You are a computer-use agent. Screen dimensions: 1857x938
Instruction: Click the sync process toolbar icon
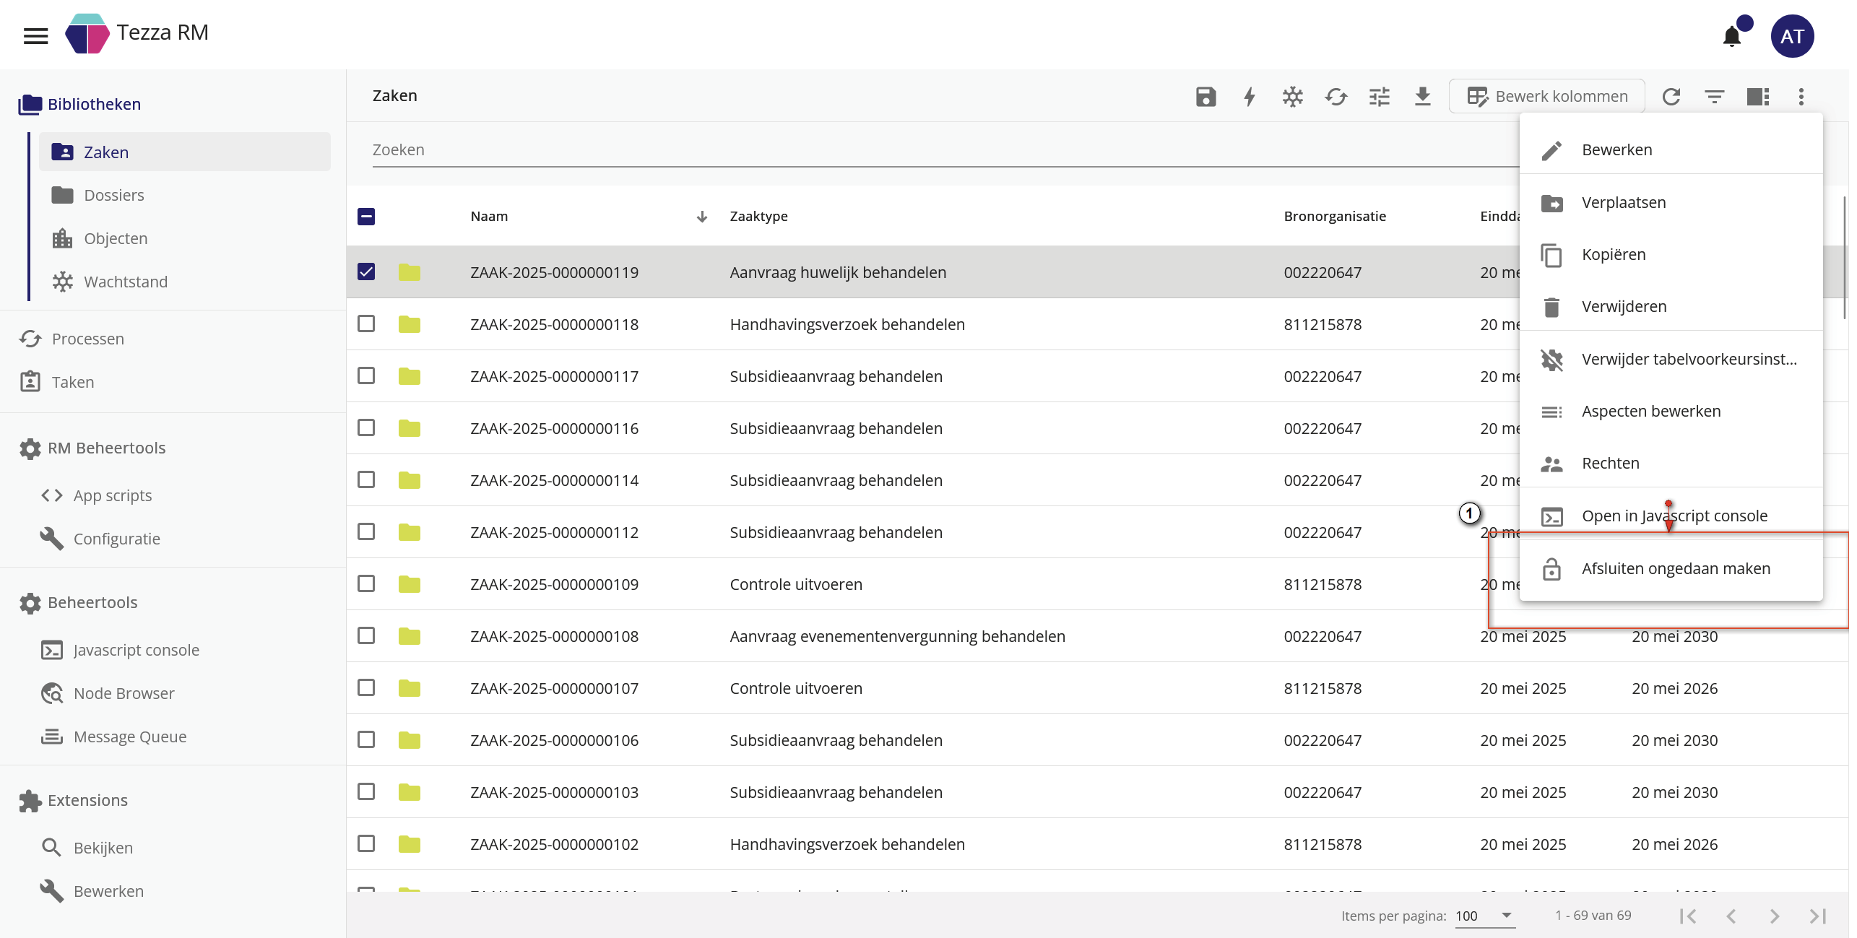(1336, 96)
